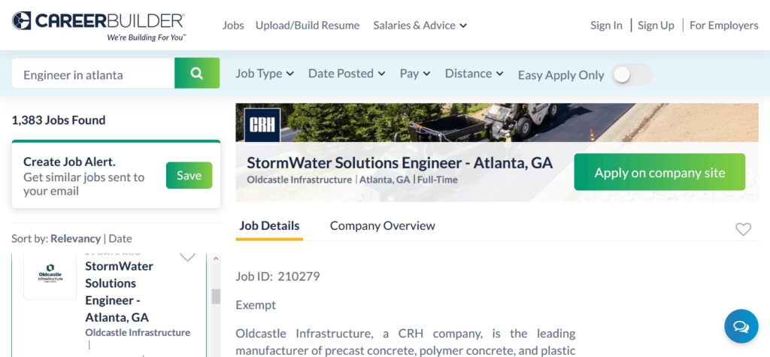Viewport: 770px width, 357px height.
Task: Sort results by Date
Action: point(120,238)
